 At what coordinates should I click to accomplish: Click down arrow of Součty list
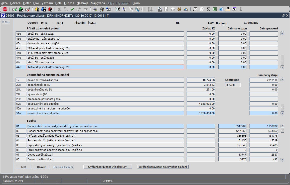(x=282, y=159)
